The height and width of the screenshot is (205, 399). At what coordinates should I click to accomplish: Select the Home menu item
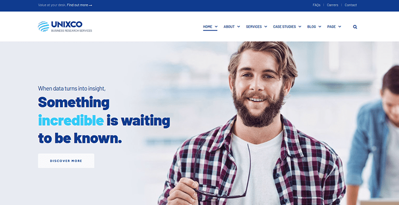click(x=207, y=26)
